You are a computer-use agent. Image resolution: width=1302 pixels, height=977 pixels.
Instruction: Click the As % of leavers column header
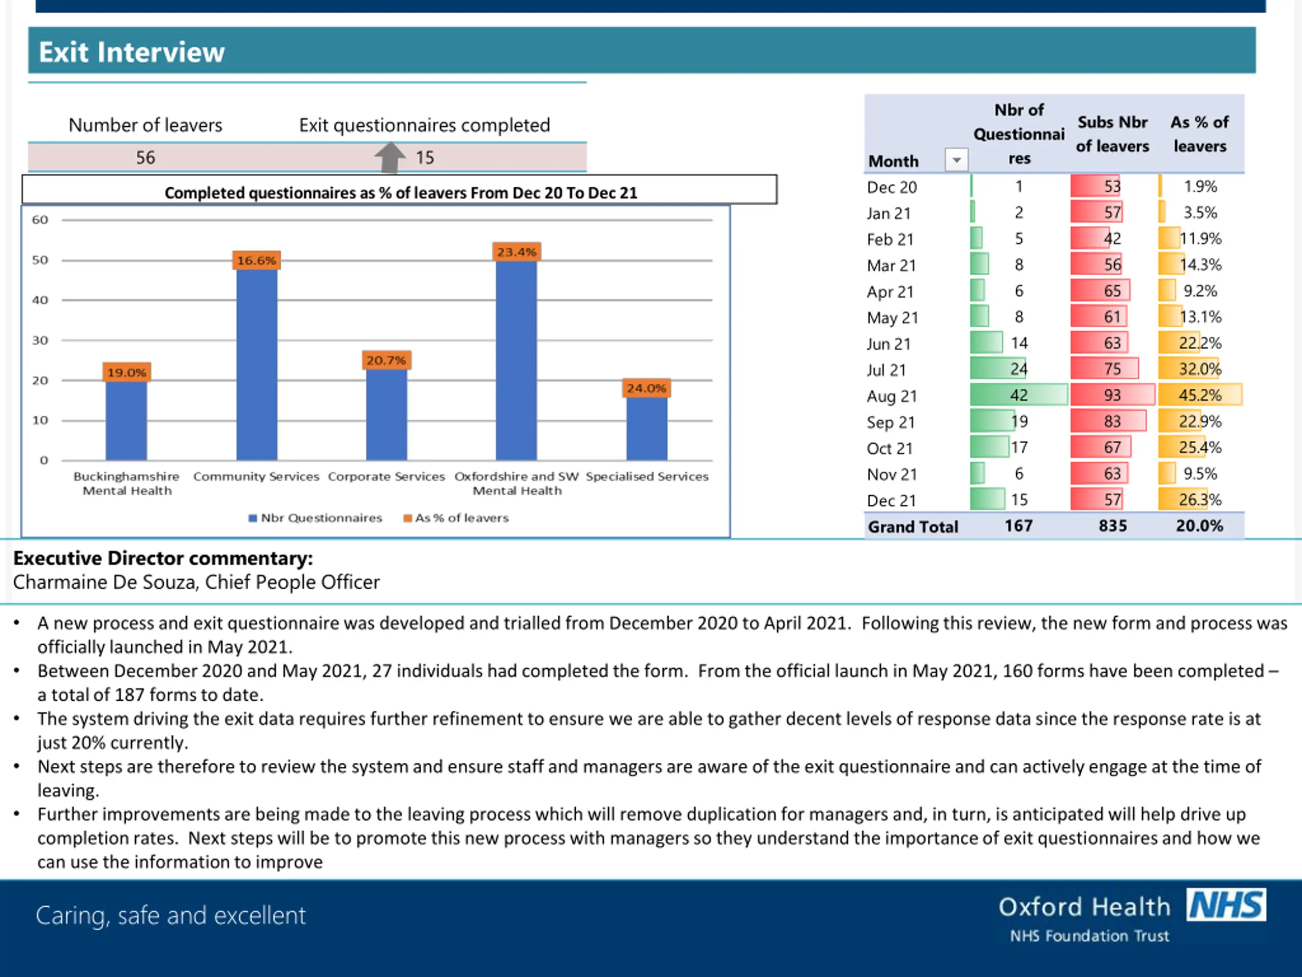point(1200,134)
